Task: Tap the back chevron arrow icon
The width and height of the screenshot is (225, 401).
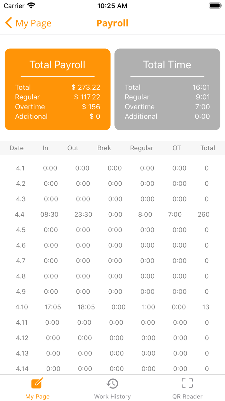Action: pyautogui.click(x=9, y=23)
